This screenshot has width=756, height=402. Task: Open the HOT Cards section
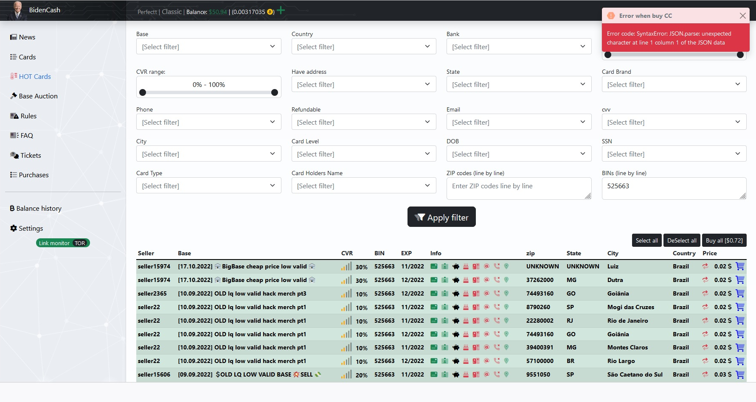coord(30,76)
